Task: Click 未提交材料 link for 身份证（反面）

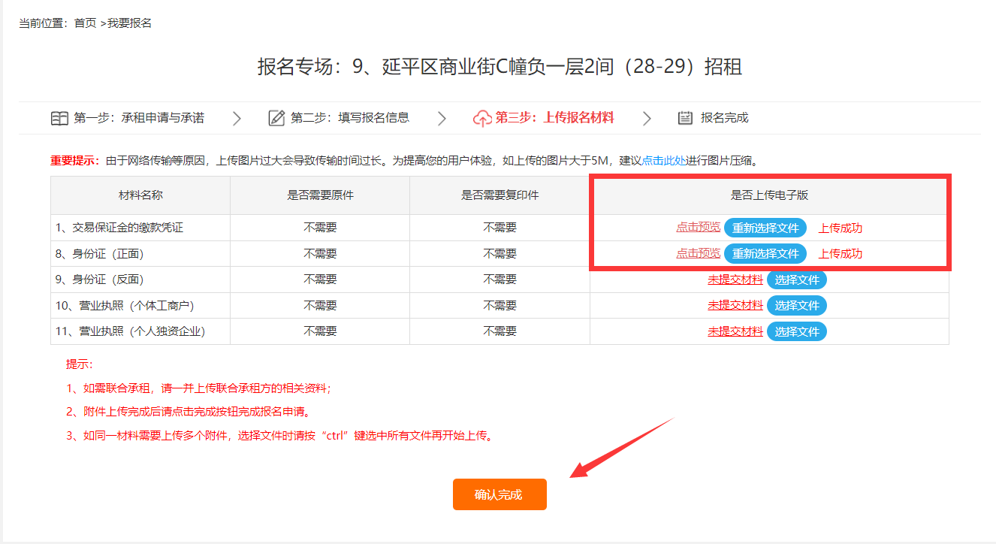Action: click(x=735, y=280)
